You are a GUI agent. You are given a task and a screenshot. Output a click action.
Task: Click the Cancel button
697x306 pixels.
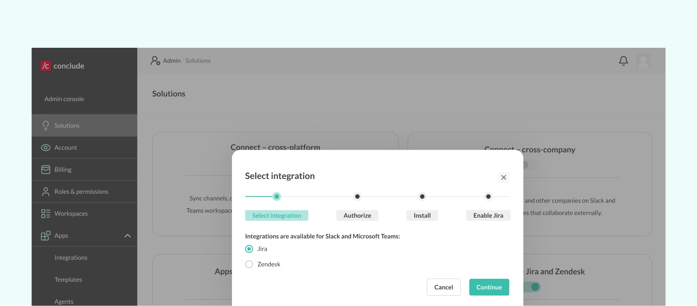[444, 287]
